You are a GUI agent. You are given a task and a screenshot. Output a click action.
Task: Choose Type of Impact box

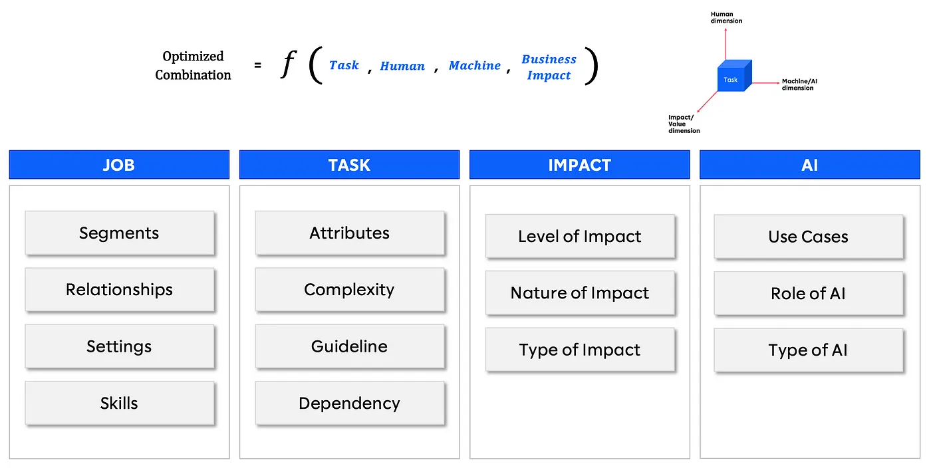coord(580,350)
